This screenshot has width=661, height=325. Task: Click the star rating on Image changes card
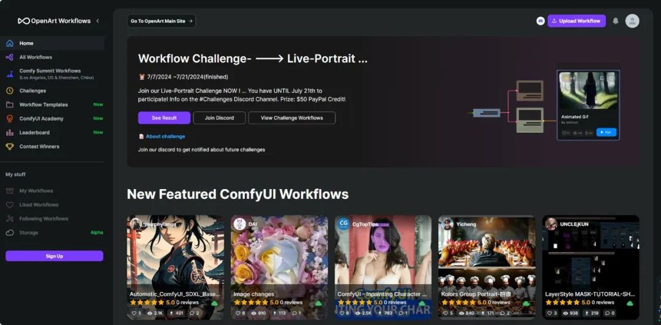tap(251, 302)
